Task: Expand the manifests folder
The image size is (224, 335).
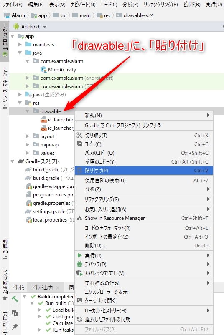Action: 20,45
